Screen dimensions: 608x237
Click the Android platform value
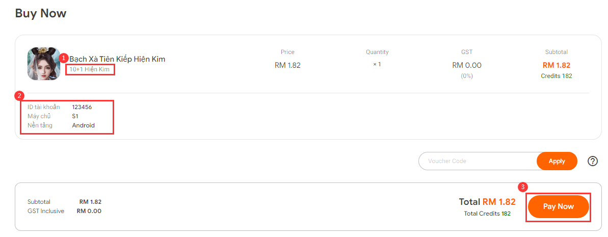click(x=84, y=125)
